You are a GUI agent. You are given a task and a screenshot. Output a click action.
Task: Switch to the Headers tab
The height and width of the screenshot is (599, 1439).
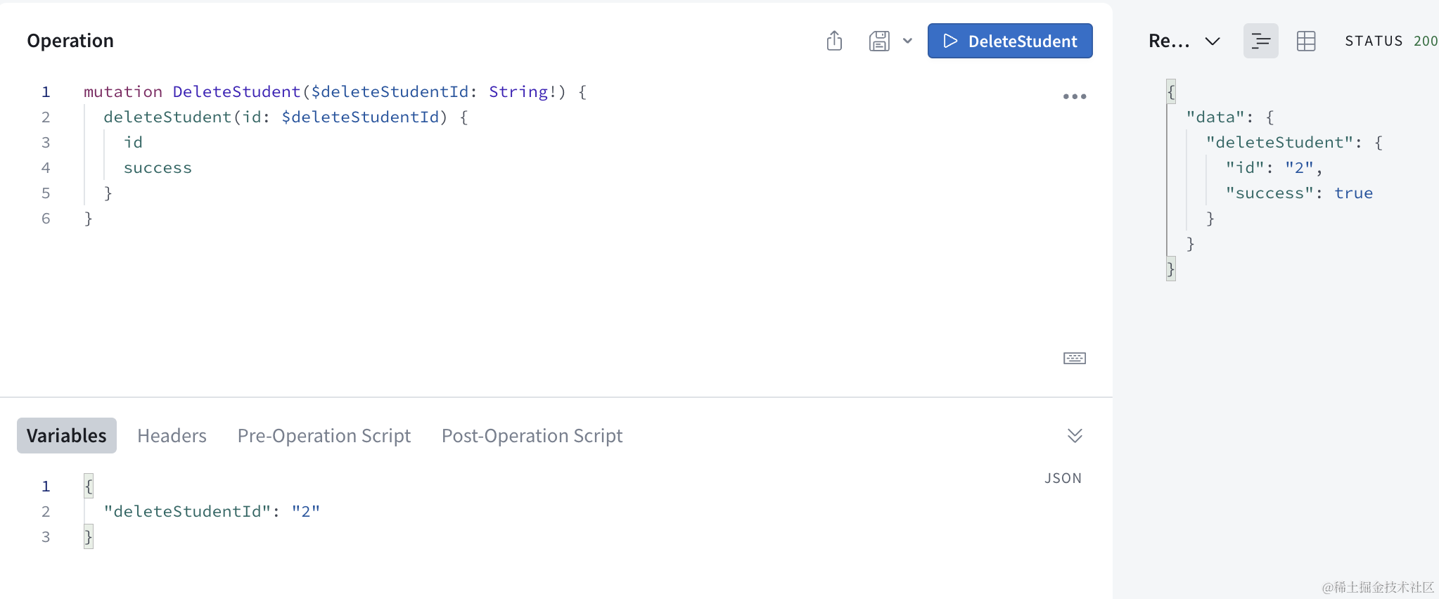(172, 436)
